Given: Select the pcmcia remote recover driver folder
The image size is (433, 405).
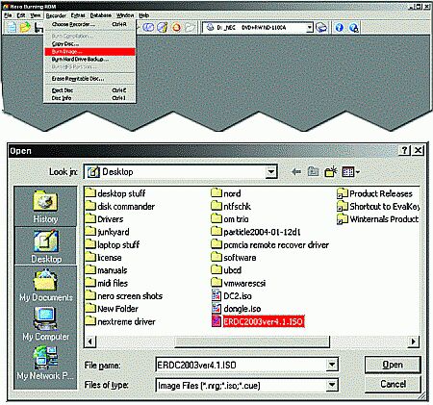Looking at the screenshot, I should point(270,245).
